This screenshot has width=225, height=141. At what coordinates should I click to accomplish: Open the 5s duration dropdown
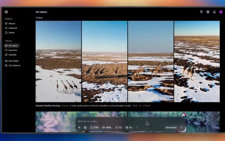pos(118,127)
